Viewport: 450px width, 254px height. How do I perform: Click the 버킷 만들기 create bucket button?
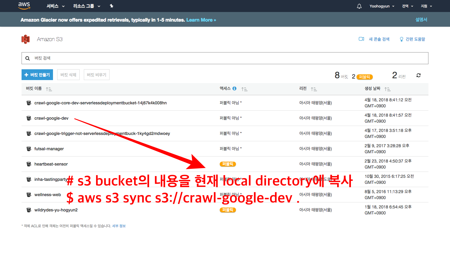(37, 75)
